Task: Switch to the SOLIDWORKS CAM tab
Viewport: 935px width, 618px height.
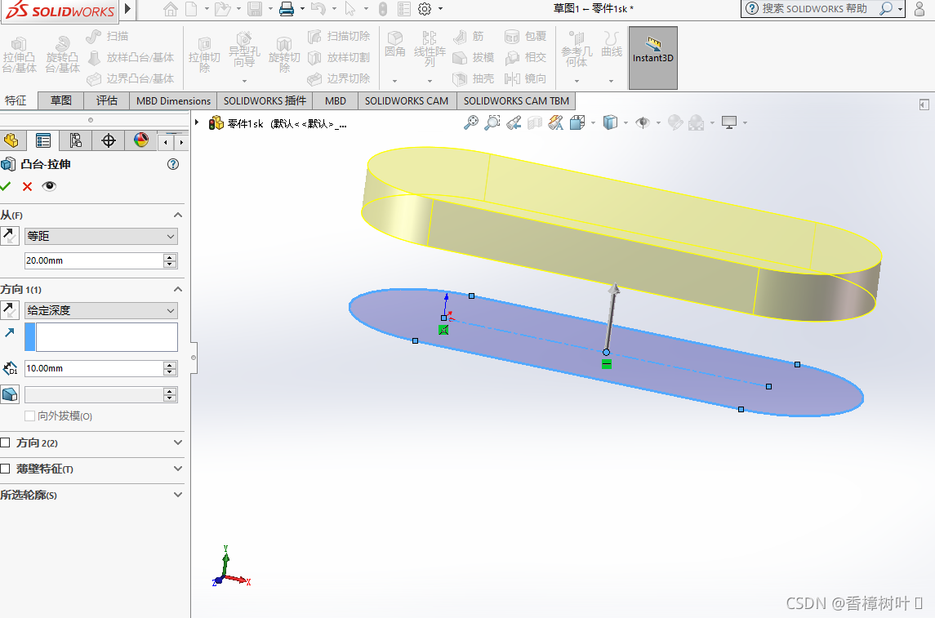Action: click(407, 100)
